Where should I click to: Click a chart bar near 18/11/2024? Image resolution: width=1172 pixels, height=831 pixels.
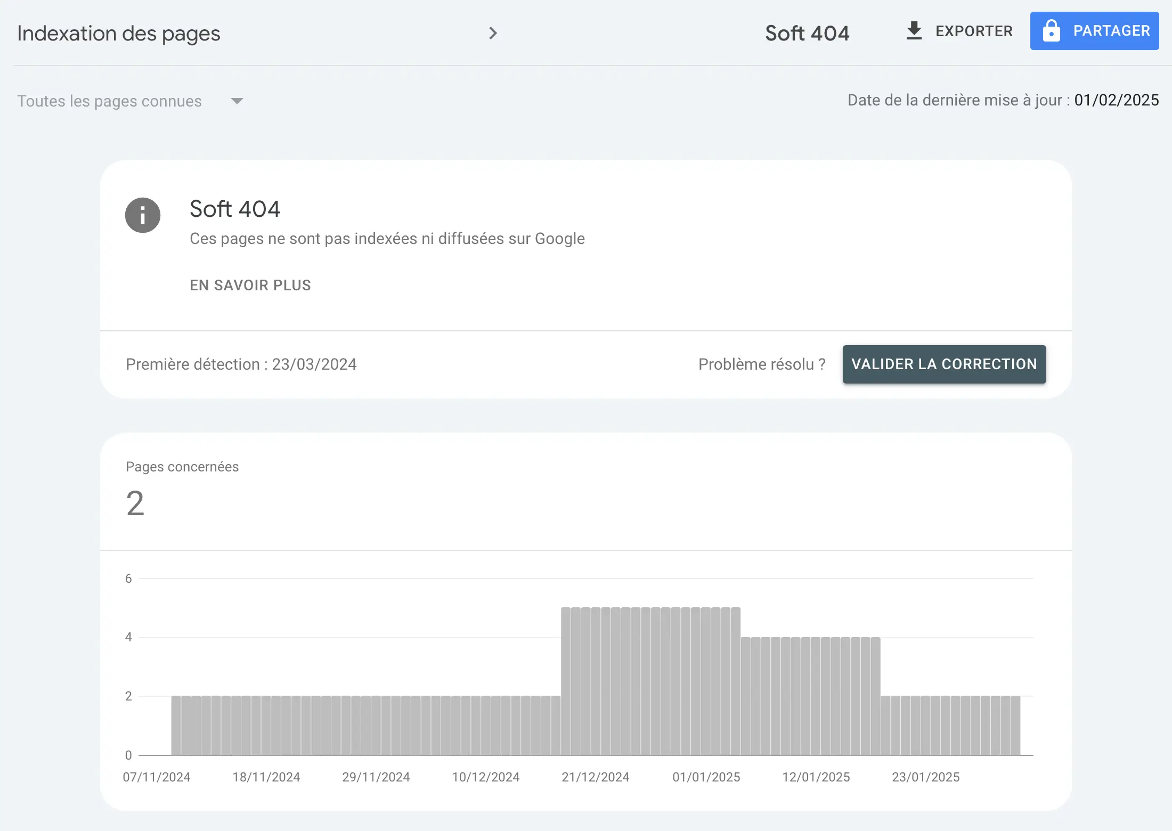[x=266, y=725]
